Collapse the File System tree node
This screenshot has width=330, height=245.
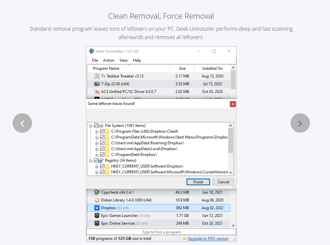[x=91, y=126]
